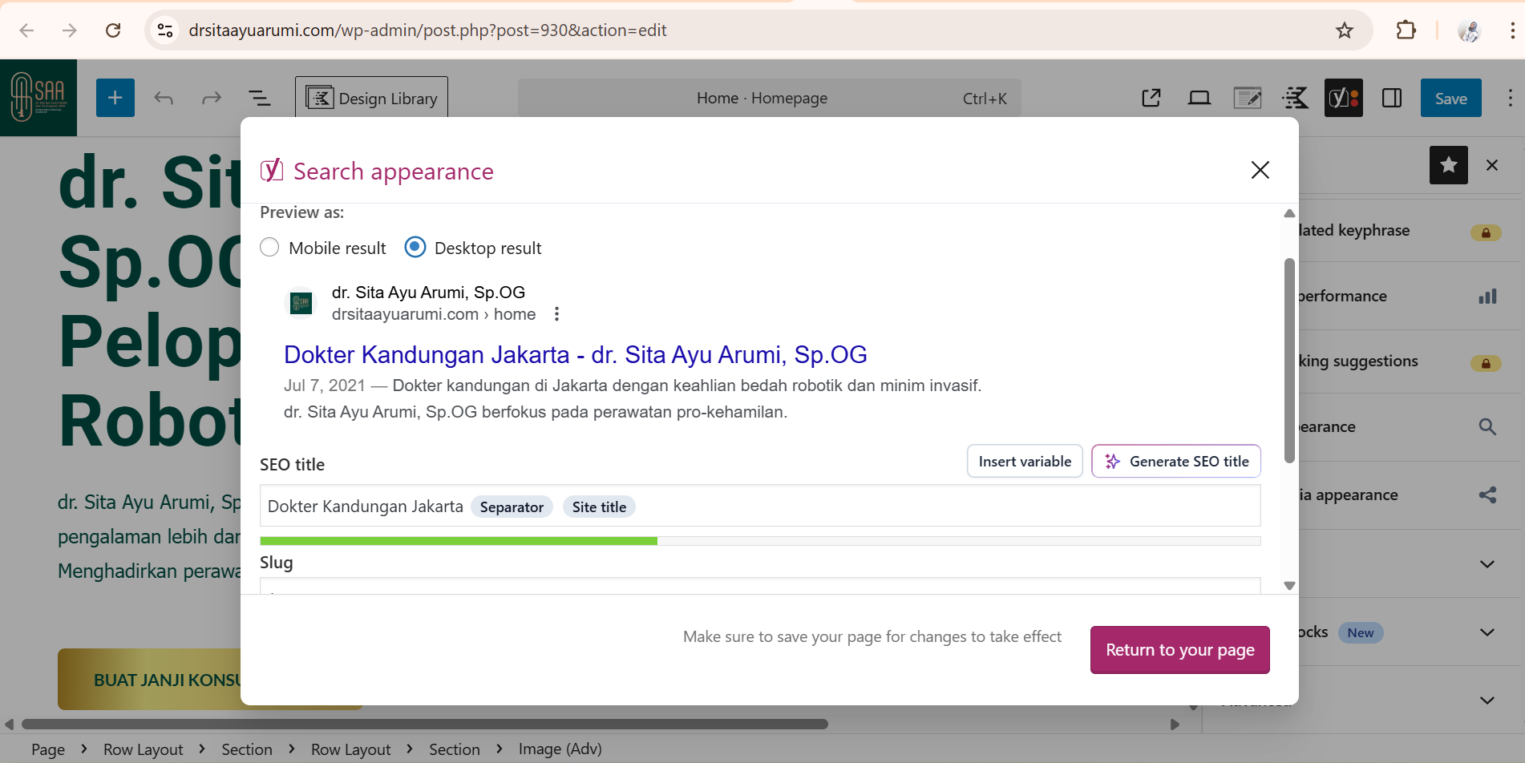Click the dialog scroll down arrow

[1289, 586]
